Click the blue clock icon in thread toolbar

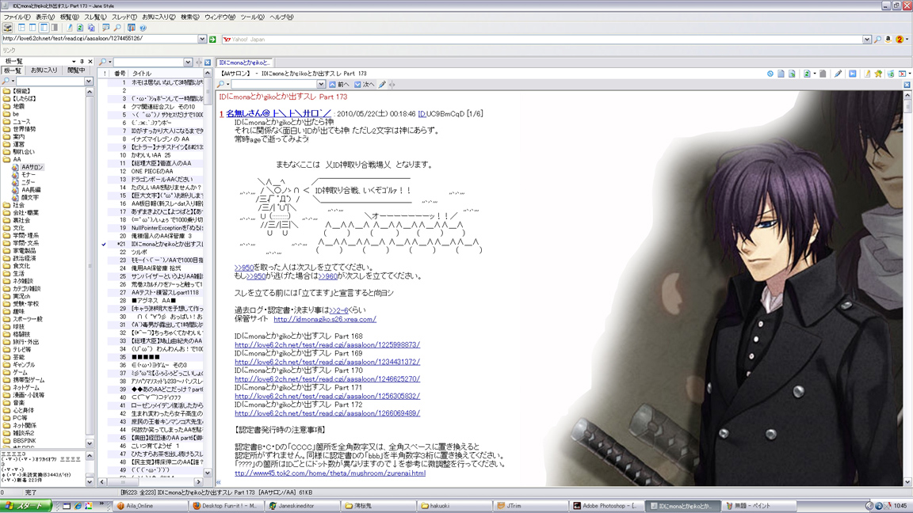pyautogui.click(x=770, y=74)
